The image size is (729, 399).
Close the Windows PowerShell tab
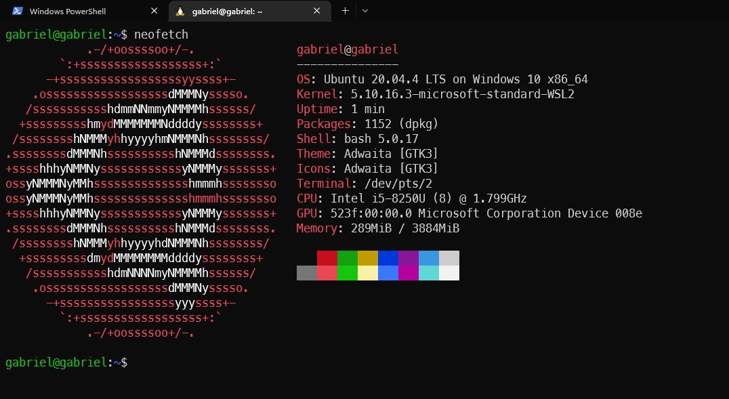[154, 11]
